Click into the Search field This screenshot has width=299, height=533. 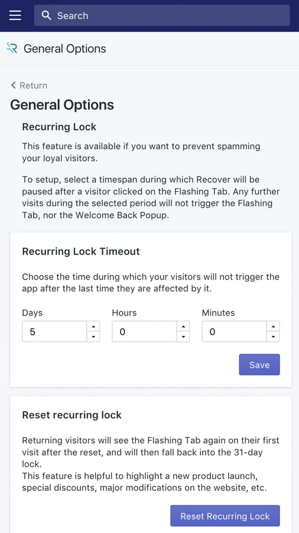pos(162,15)
